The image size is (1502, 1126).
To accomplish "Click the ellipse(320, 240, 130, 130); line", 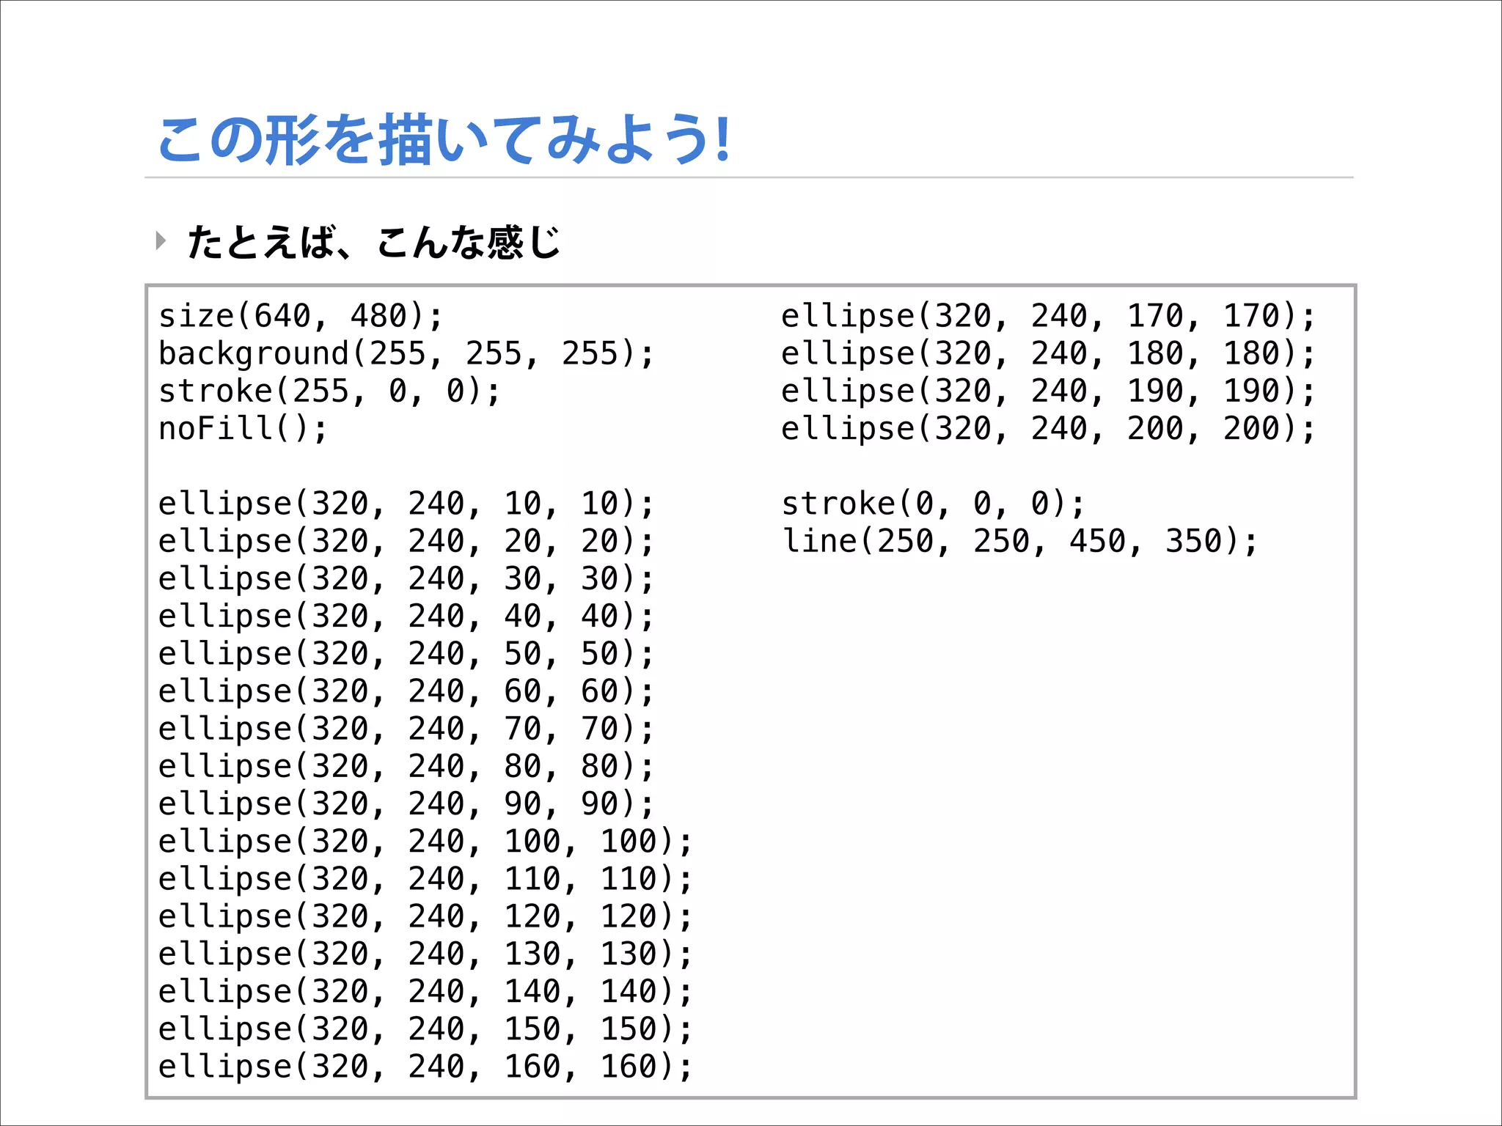I will tap(425, 954).
